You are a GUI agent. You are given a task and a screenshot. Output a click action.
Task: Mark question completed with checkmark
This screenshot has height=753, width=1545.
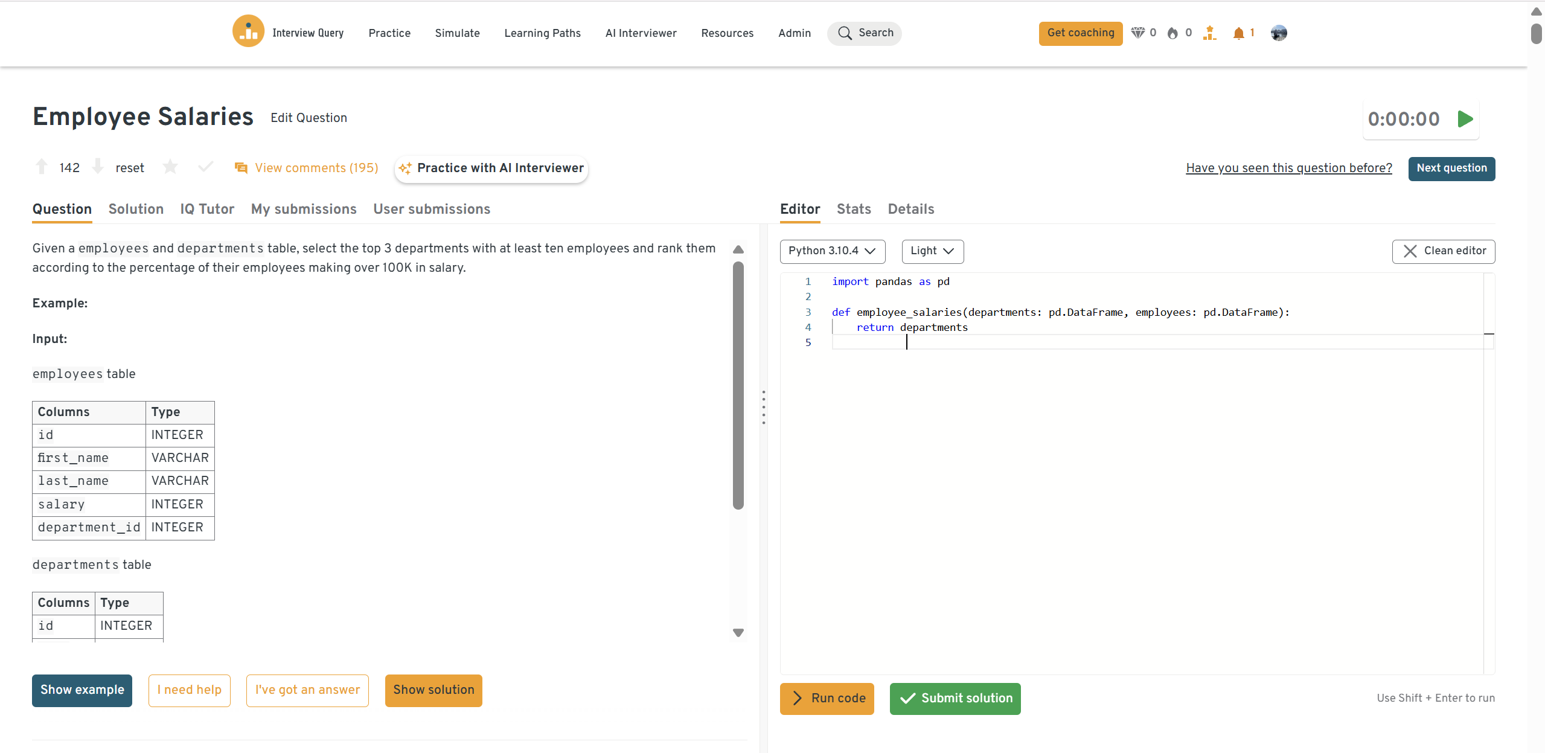pyautogui.click(x=206, y=167)
